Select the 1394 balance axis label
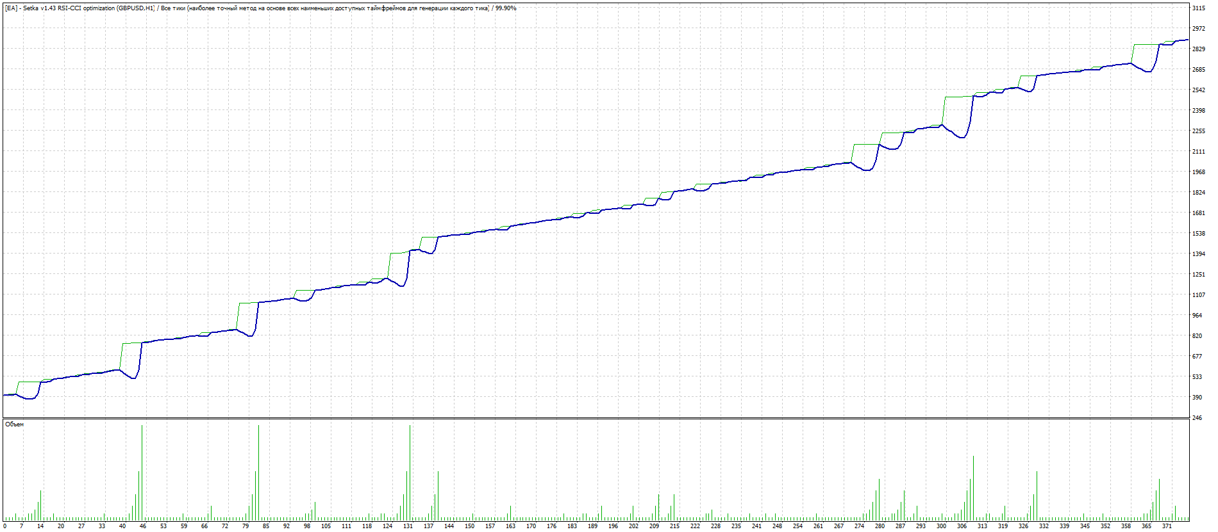Image resolution: width=1218 pixels, height=532 pixels. tap(1199, 254)
